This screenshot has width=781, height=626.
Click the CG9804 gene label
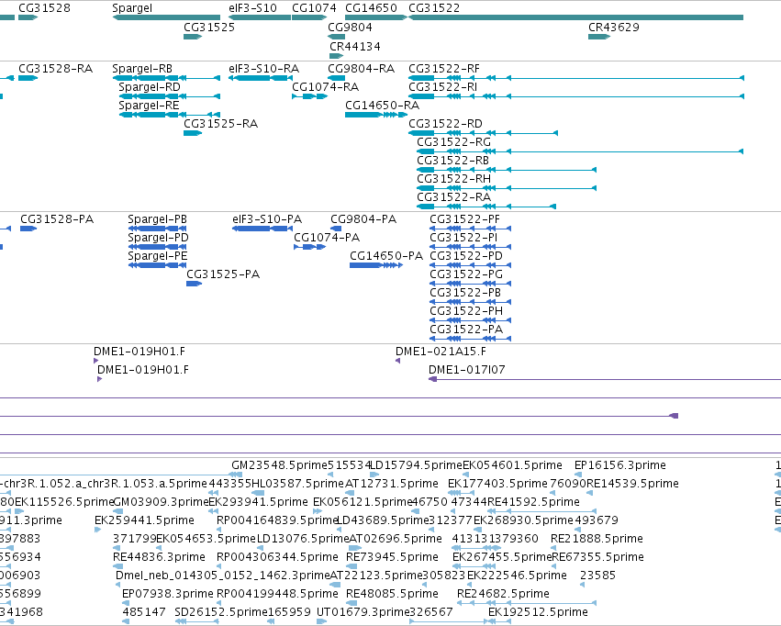coord(350,27)
